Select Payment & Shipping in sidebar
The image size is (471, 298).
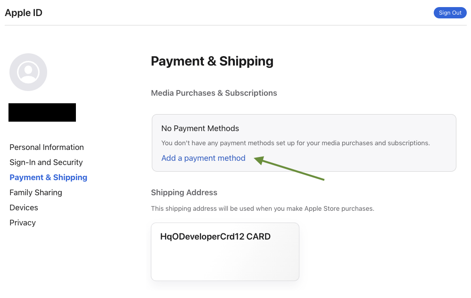tap(48, 177)
